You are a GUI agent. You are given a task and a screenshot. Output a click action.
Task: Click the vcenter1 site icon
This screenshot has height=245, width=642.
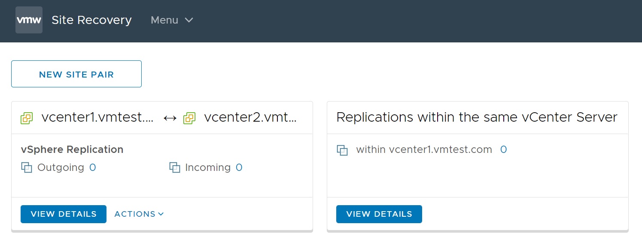(x=27, y=118)
